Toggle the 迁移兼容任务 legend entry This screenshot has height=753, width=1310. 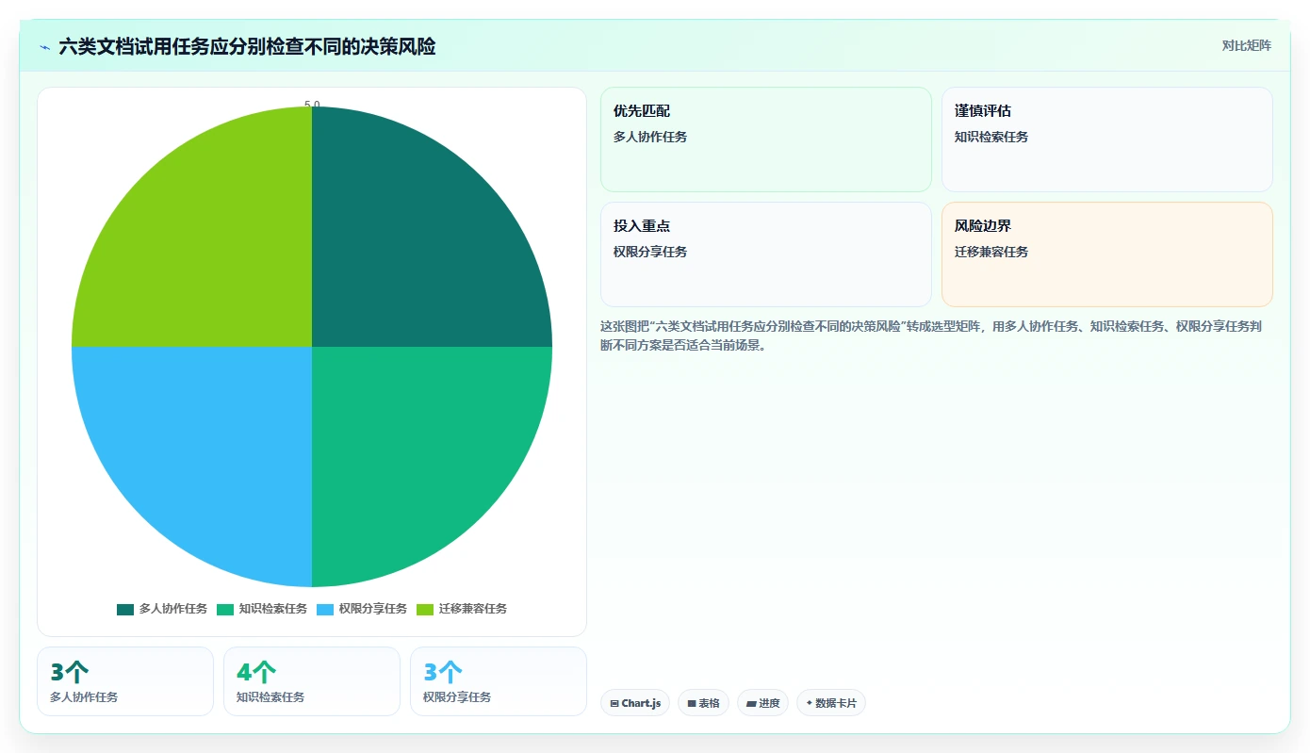click(x=462, y=609)
